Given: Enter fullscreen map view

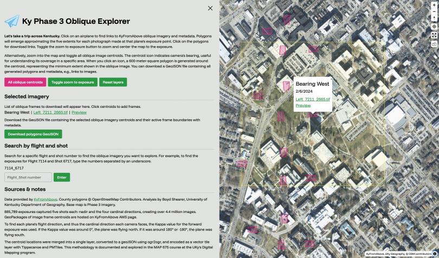Looking at the screenshot, I should 434,35.
